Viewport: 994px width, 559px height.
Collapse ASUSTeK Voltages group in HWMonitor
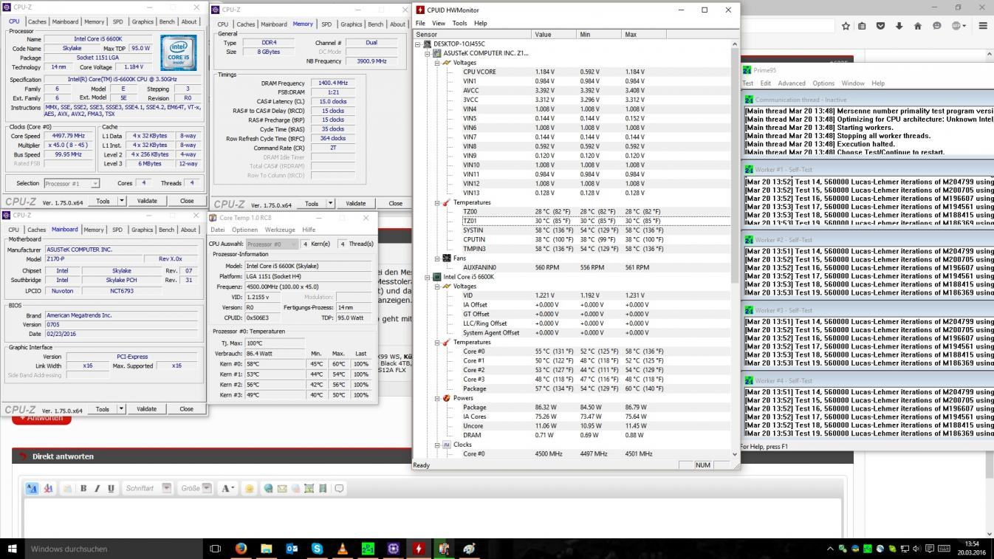pyautogui.click(x=437, y=63)
